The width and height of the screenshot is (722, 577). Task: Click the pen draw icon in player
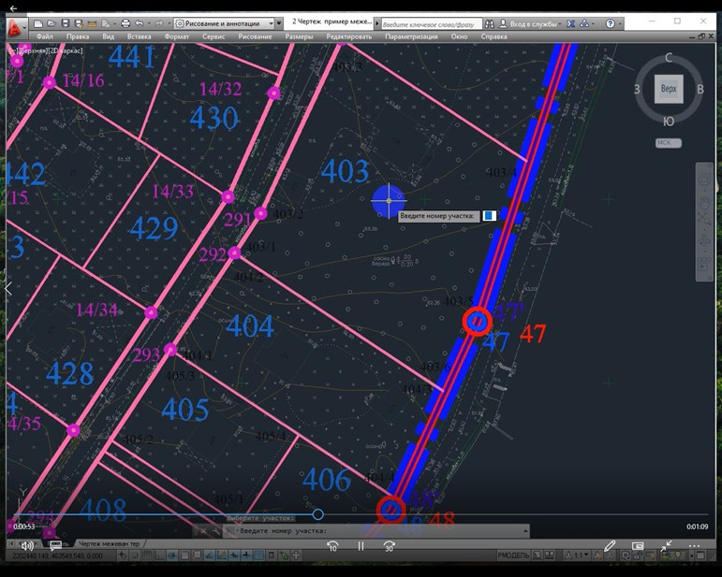click(610, 546)
